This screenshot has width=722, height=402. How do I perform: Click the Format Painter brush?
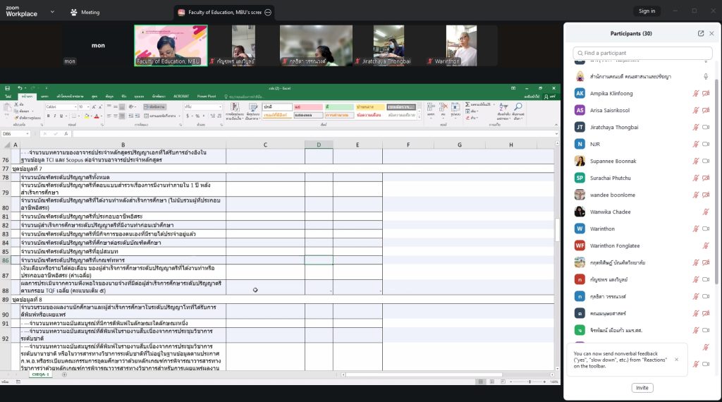(x=17, y=118)
